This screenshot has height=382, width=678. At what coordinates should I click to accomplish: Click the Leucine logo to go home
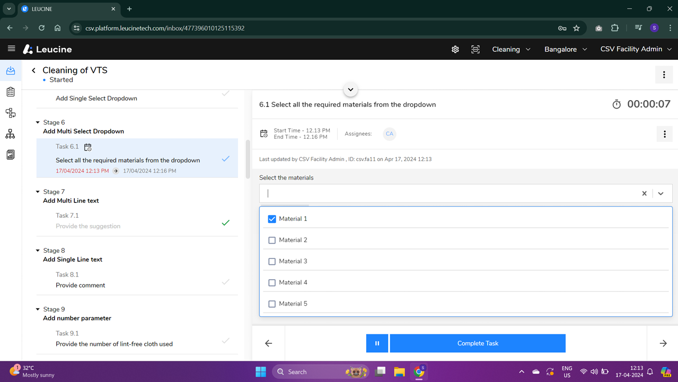(x=47, y=49)
